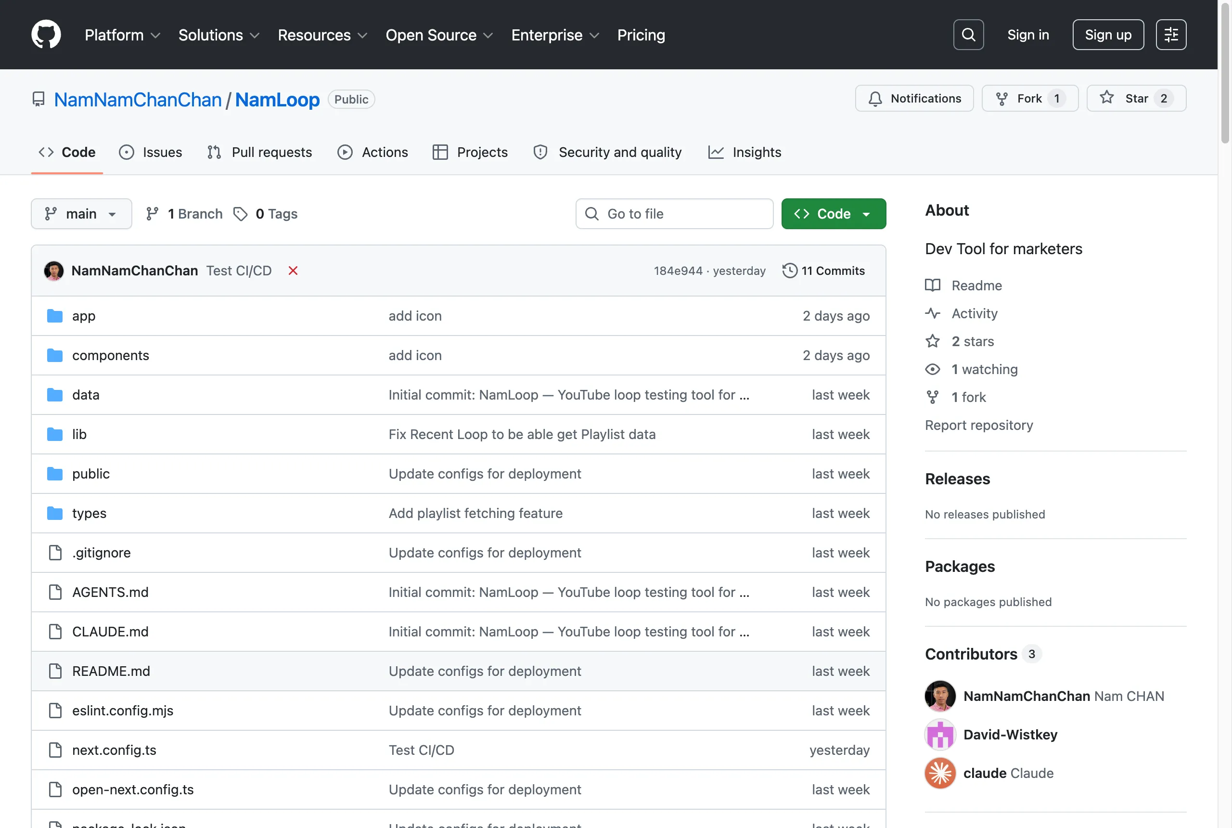Focus the Go to file search field
The width and height of the screenshot is (1232, 828).
point(674,214)
